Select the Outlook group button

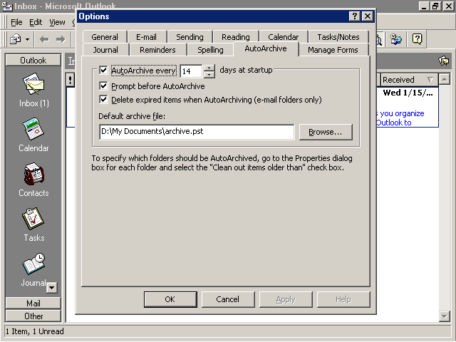[x=33, y=60]
